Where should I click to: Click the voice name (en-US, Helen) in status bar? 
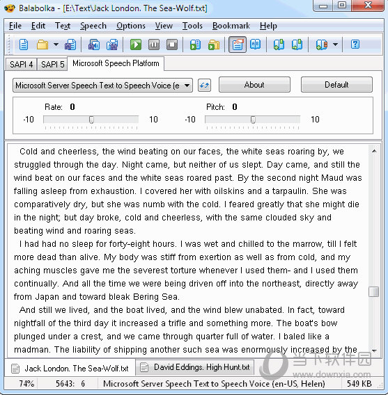(x=214, y=384)
